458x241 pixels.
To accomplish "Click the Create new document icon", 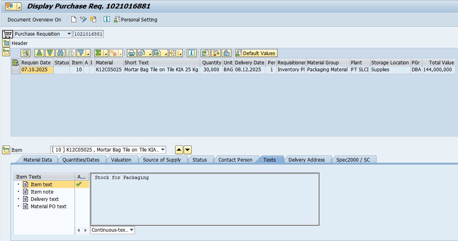I will (x=73, y=19).
